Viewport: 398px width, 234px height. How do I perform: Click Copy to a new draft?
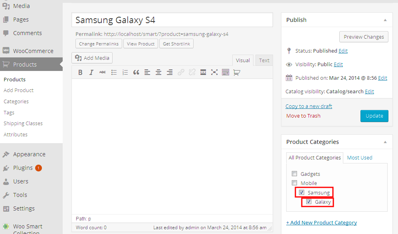click(x=309, y=106)
